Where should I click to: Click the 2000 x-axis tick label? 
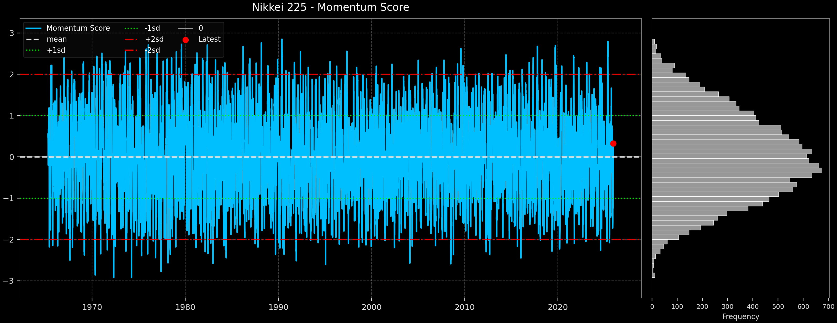(x=371, y=307)
